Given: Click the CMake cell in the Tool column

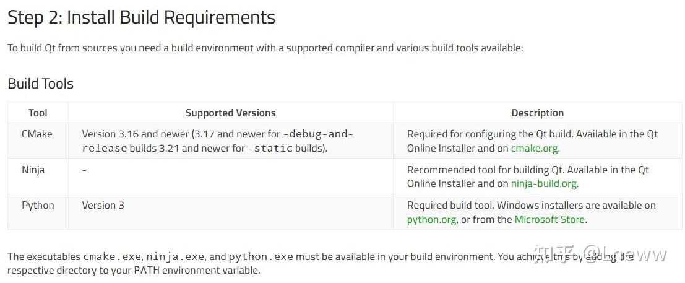Looking at the screenshot, I should tap(37, 134).
